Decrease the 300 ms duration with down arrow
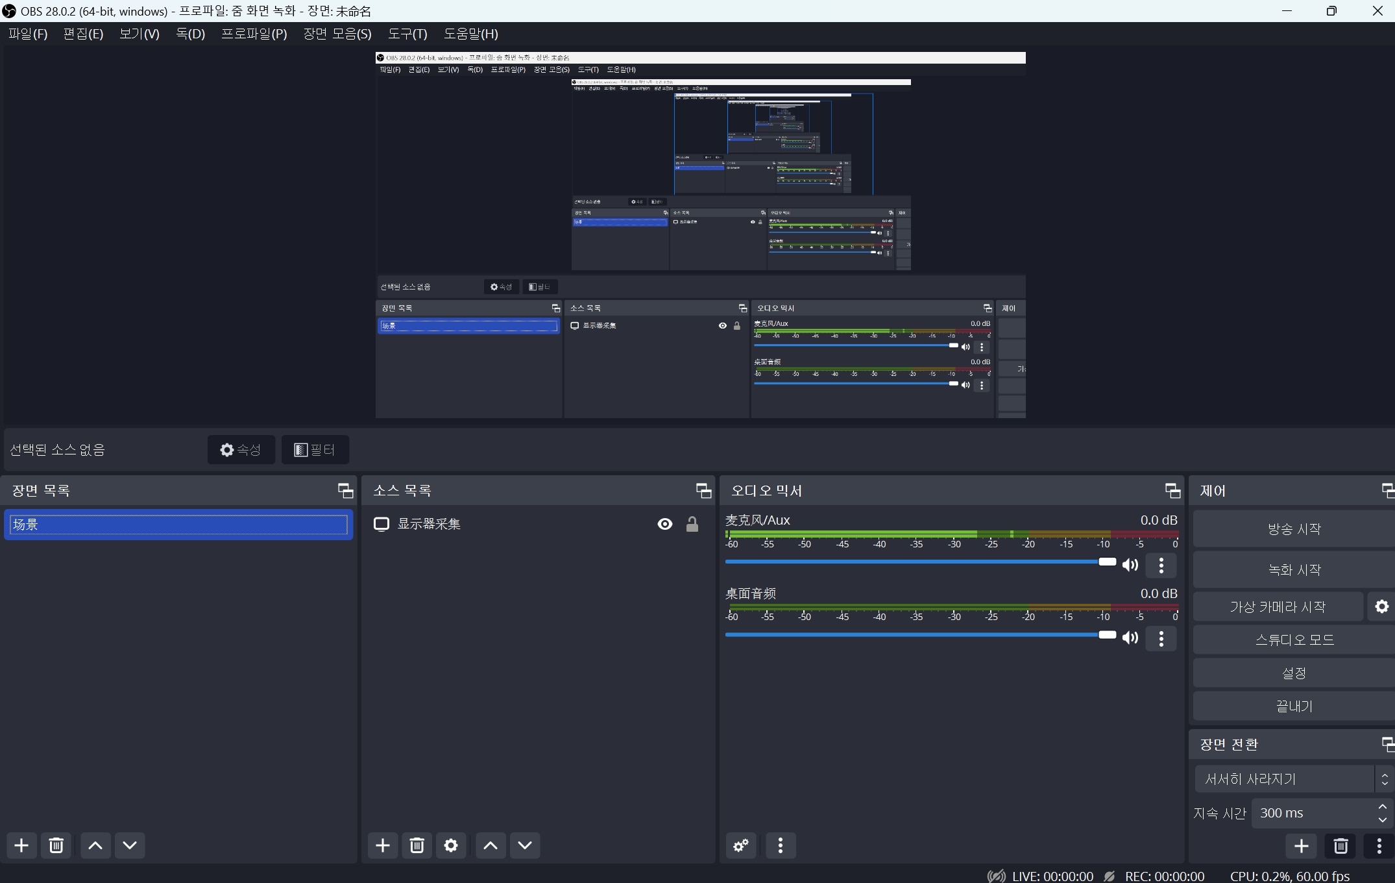 [x=1383, y=820]
